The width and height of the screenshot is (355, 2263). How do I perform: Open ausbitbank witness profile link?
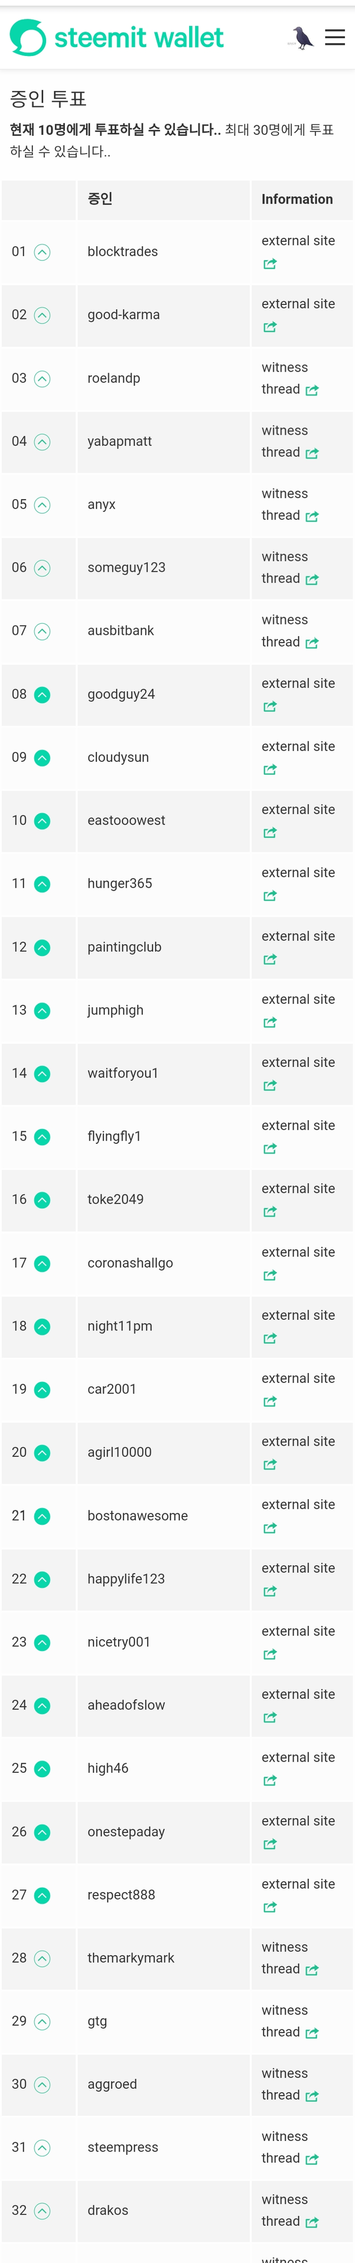click(x=120, y=630)
